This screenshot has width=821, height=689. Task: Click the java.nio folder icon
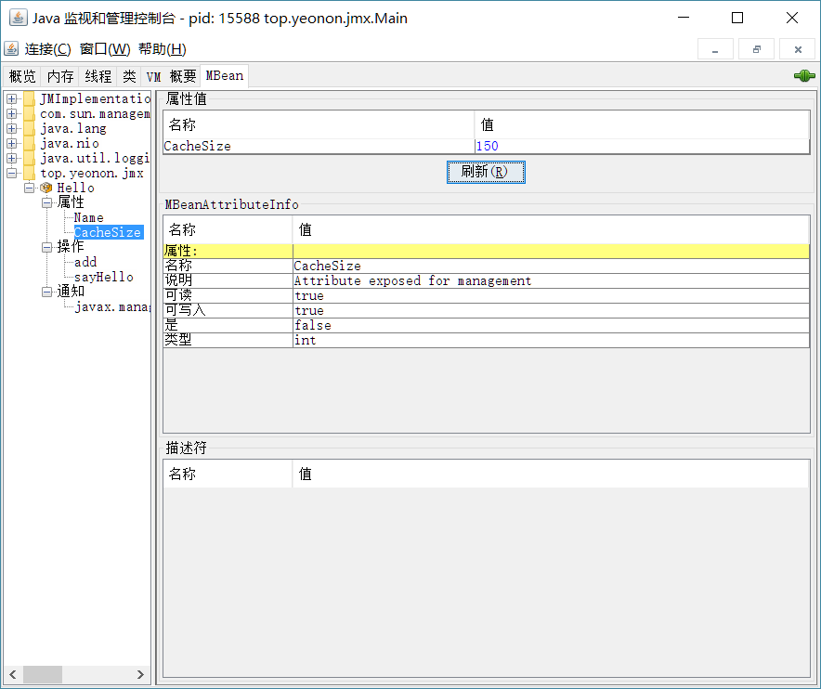pyautogui.click(x=30, y=143)
